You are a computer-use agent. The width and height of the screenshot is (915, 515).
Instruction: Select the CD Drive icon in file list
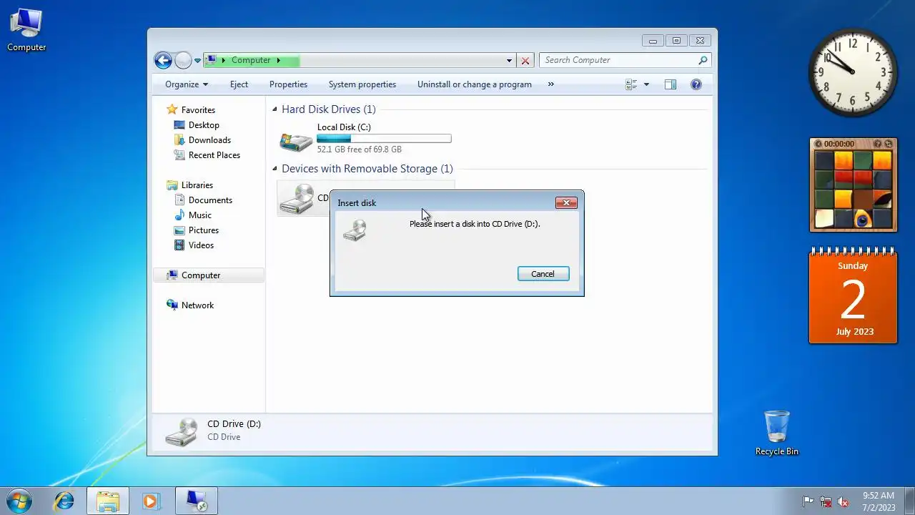pyautogui.click(x=296, y=200)
